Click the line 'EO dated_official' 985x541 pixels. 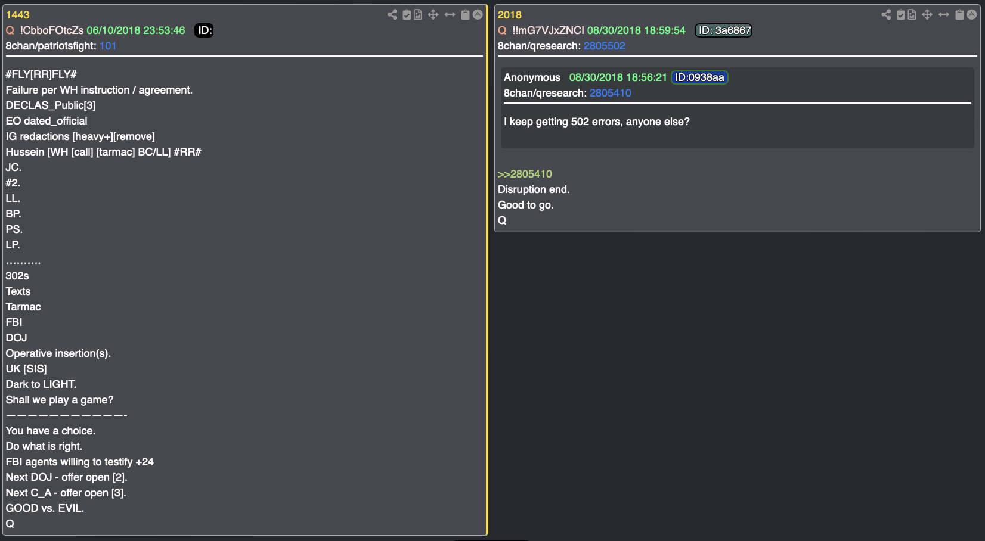[47, 121]
